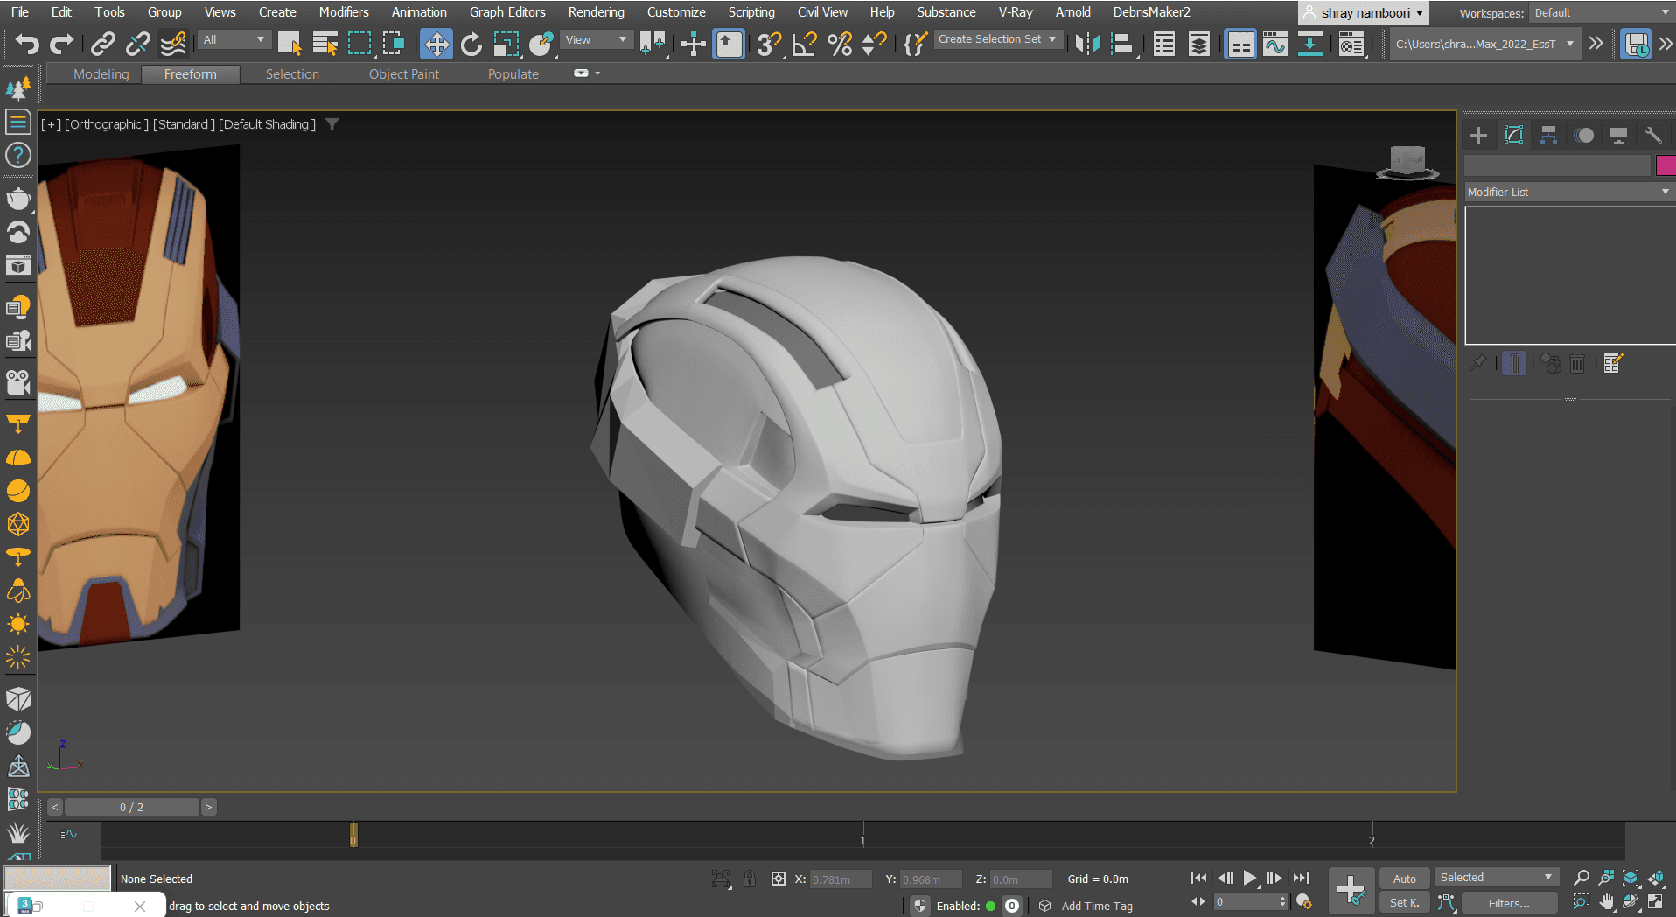Image resolution: width=1676 pixels, height=917 pixels.
Task: Switch to Hierarchy panel in command panel
Action: (x=1548, y=135)
